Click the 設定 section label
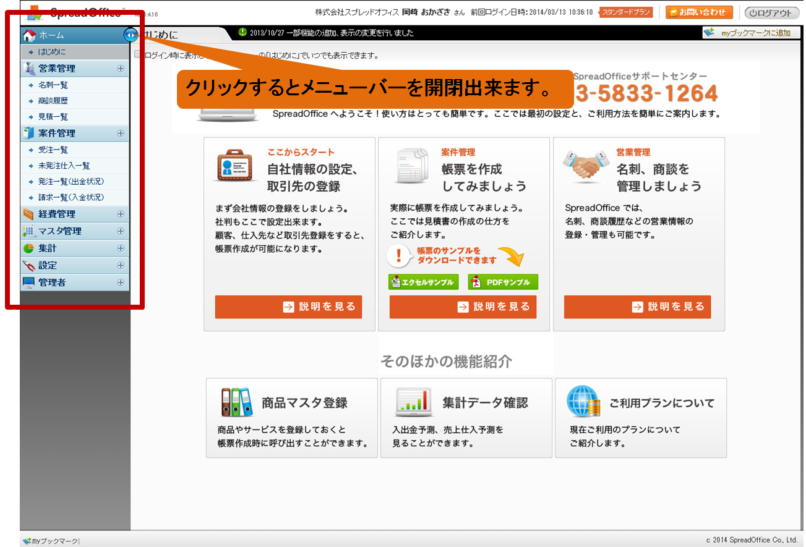Image resolution: width=806 pixels, height=547 pixels. pos(48,265)
